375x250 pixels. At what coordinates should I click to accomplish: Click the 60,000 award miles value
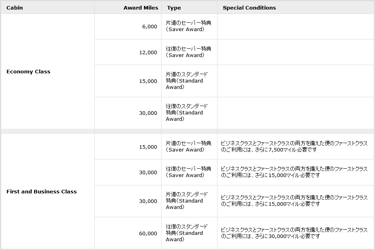(148, 233)
